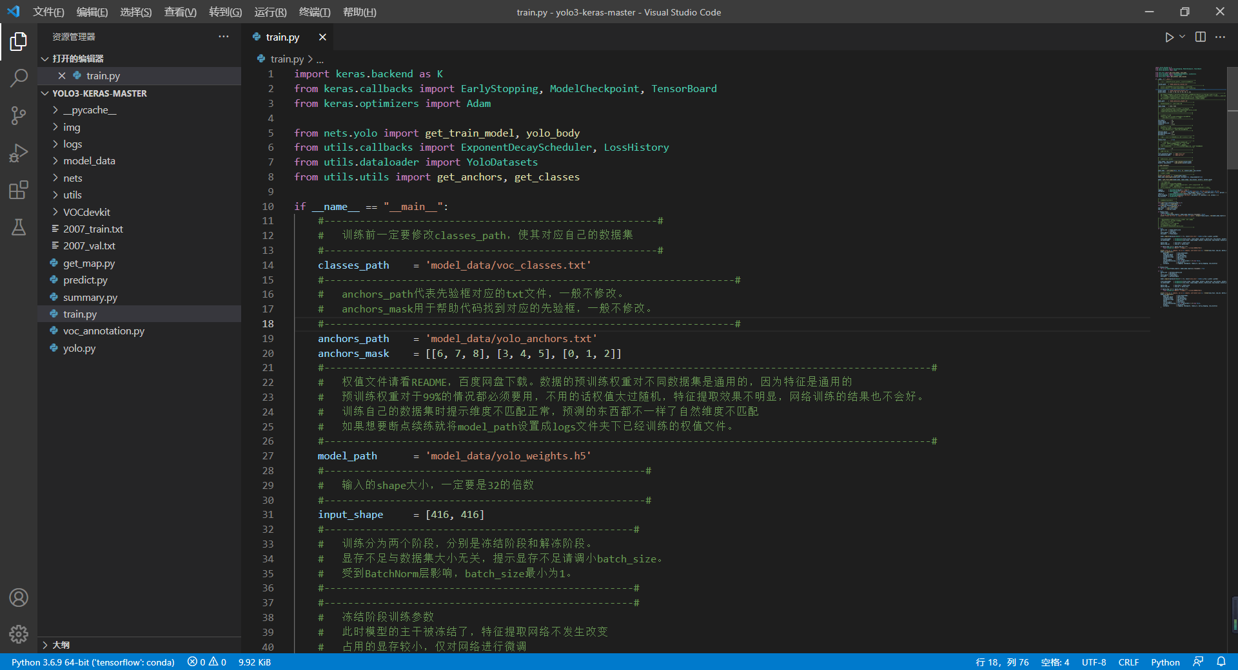Close the train.py editor tab
Screen dimensions: 1238x670
click(x=322, y=37)
